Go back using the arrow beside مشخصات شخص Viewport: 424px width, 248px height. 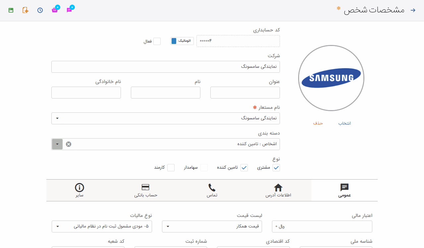tap(413, 10)
